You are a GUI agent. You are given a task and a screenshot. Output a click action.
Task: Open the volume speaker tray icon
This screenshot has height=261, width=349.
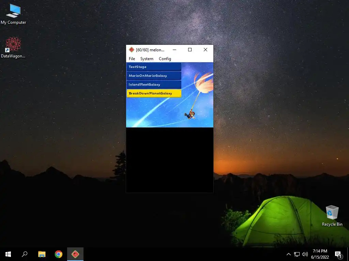coord(305,254)
